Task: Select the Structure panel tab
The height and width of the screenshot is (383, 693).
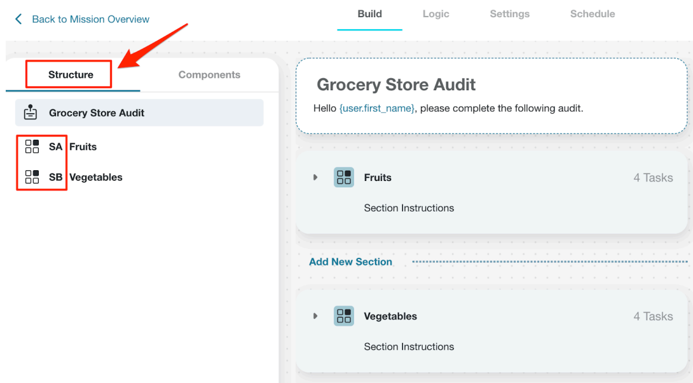Action: [71, 75]
